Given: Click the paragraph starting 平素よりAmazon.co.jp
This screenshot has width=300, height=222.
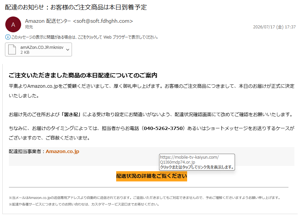Looking at the screenshot, I should [x=151, y=91].
